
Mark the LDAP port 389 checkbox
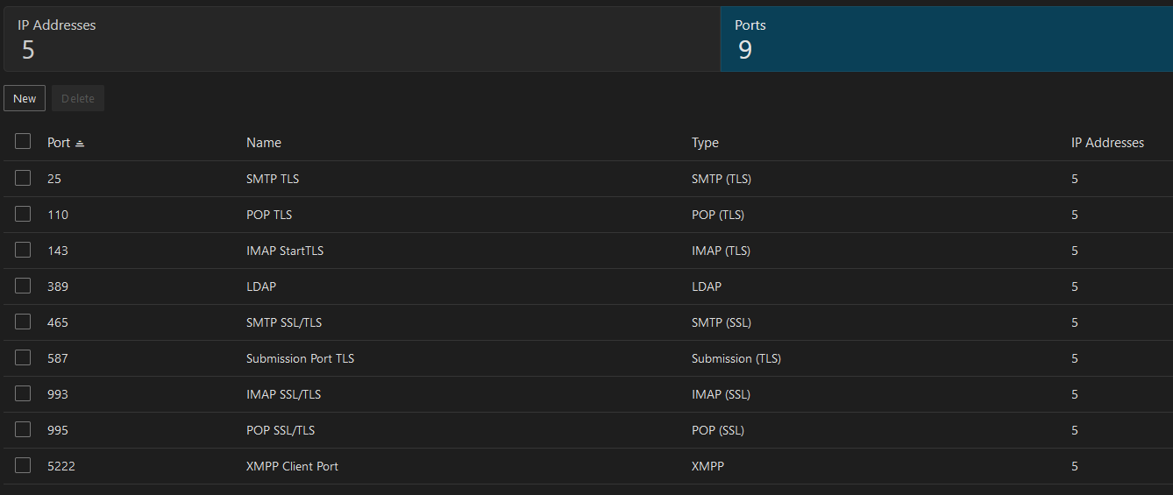click(23, 286)
